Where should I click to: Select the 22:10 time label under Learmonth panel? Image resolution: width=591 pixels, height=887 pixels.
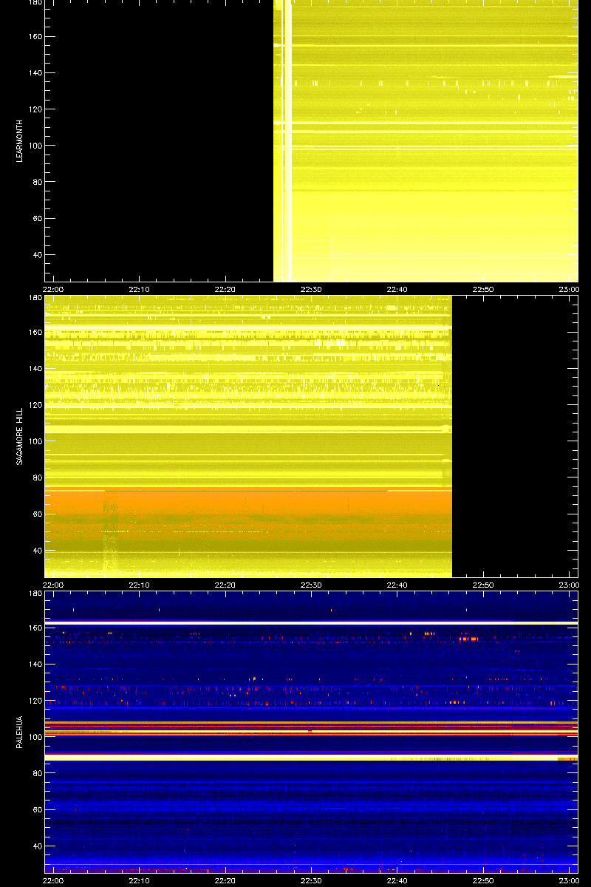pos(139,289)
